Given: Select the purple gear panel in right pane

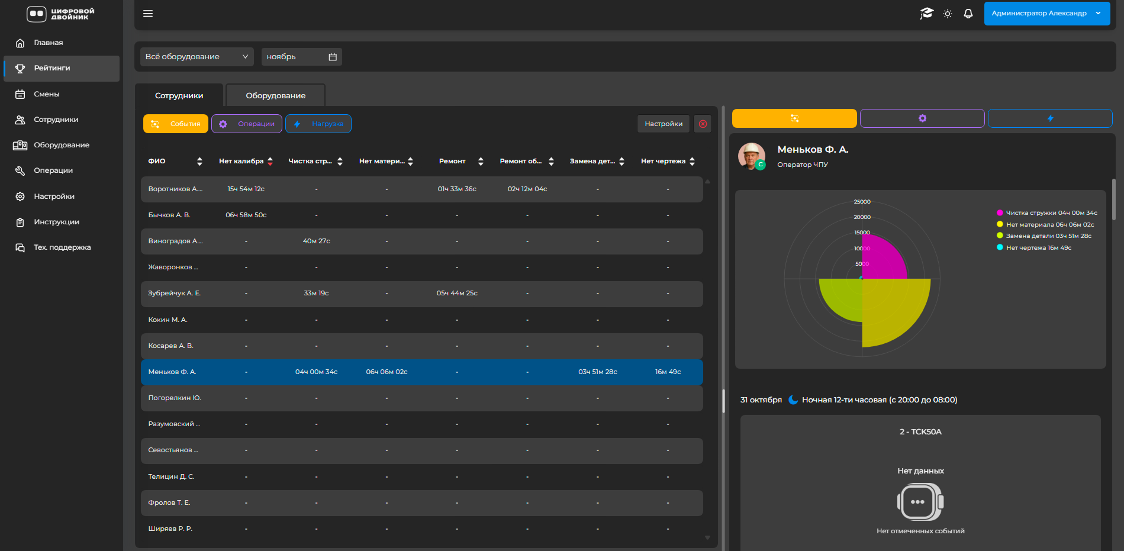Looking at the screenshot, I should pyautogui.click(x=922, y=118).
